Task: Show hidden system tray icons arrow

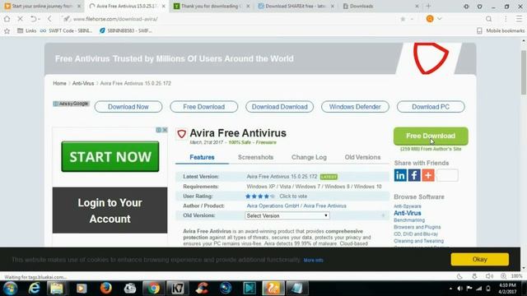Action: pyautogui.click(x=450, y=289)
